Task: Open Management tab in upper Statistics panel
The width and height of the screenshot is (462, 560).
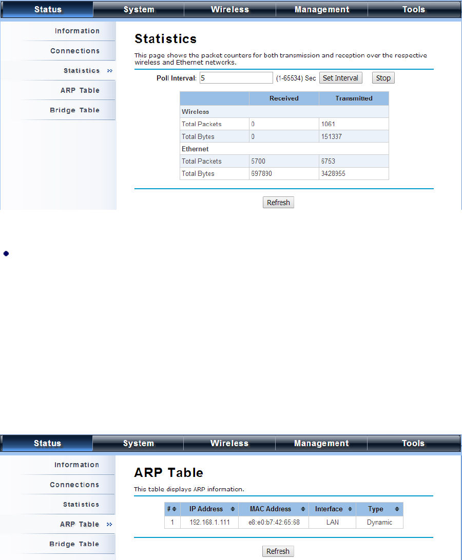Action: pyautogui.click(x=322, y=9)
